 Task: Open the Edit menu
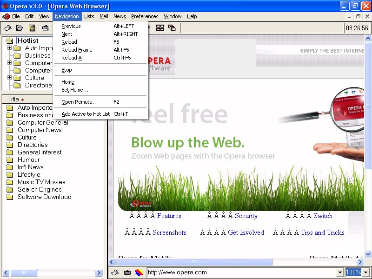point(29,16)
